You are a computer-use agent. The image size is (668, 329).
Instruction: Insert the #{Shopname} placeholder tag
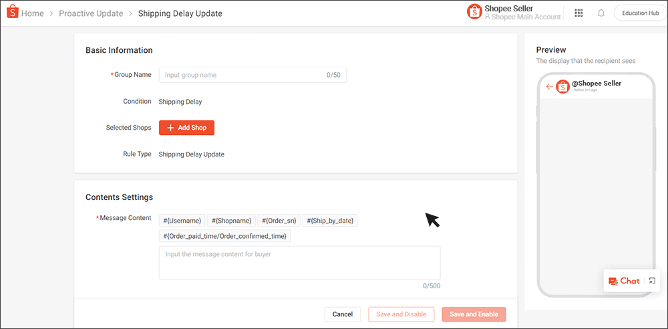click(231, 221)
